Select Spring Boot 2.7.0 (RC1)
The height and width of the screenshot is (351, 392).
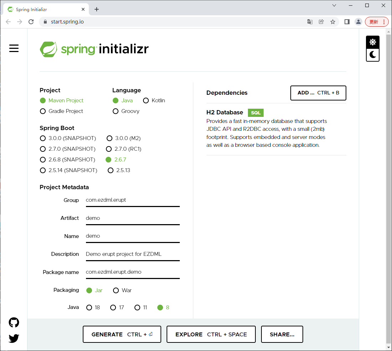tap(123, 149)
